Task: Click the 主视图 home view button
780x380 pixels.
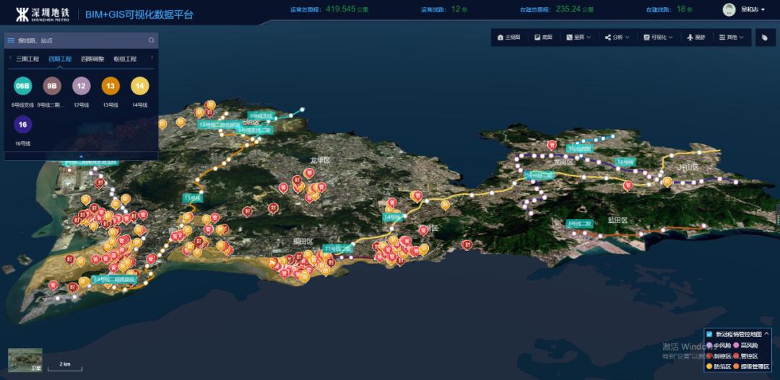Action: pyautogui.click(x=509, y=37)
